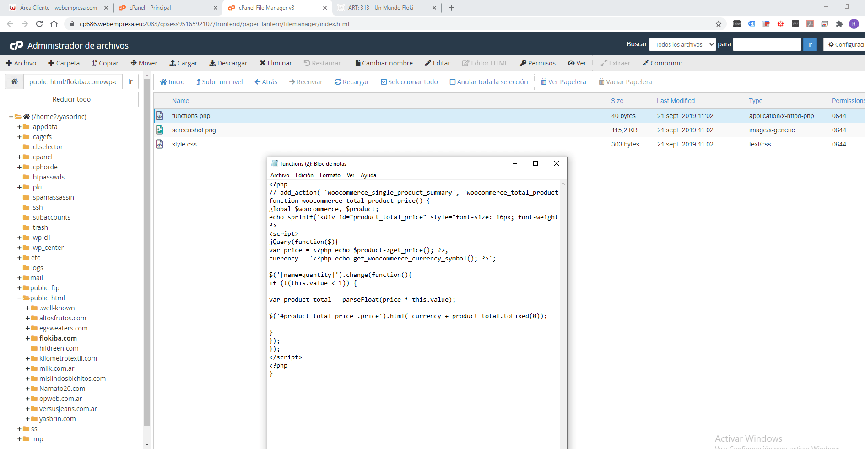This screenshot has width=865, height=449.
Task: Click the folder path input field
Action: pos(73,81)
